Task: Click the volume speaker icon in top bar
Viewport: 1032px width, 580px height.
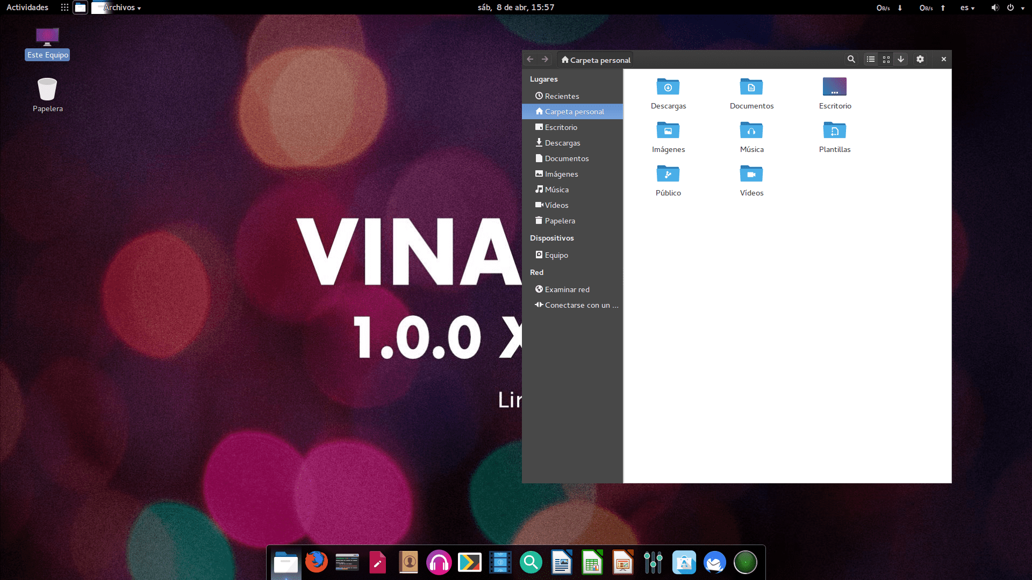Action: click(x=995, y=8)
